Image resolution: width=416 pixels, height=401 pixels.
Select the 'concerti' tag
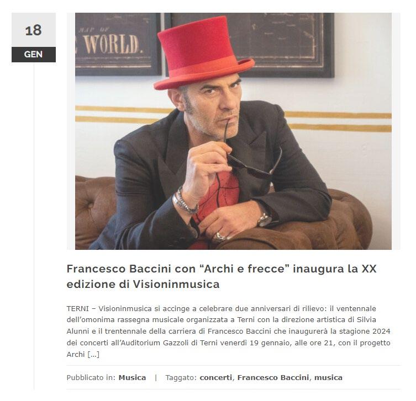point(215,377)
